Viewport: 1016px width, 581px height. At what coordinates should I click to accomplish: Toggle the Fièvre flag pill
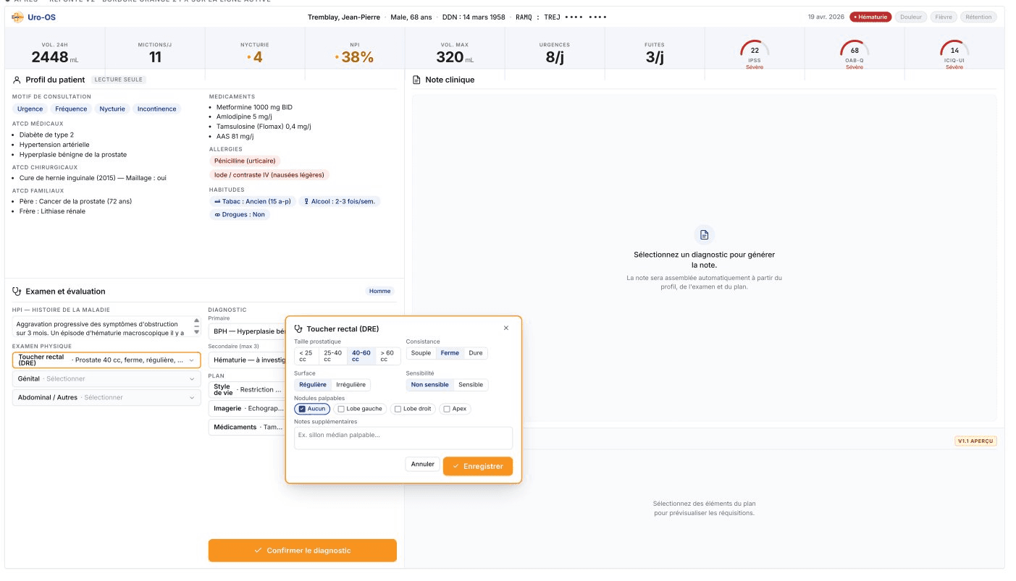click(x=943, y=17)
